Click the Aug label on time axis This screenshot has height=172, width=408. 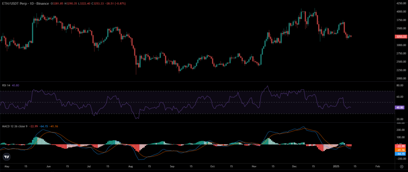pos(131,166)
